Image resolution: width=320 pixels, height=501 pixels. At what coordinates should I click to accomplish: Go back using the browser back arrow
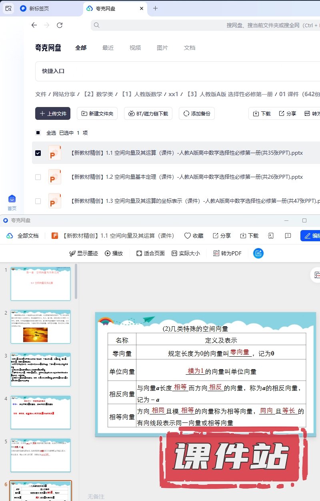tap(34, 25)
